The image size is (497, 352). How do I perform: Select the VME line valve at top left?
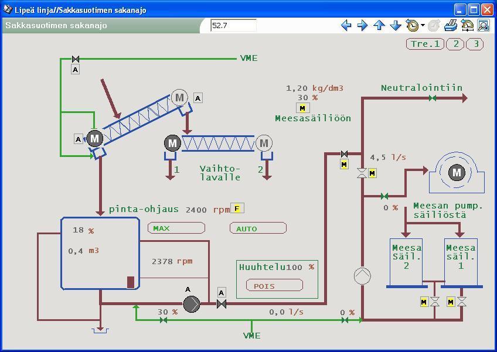coord(76,59)
